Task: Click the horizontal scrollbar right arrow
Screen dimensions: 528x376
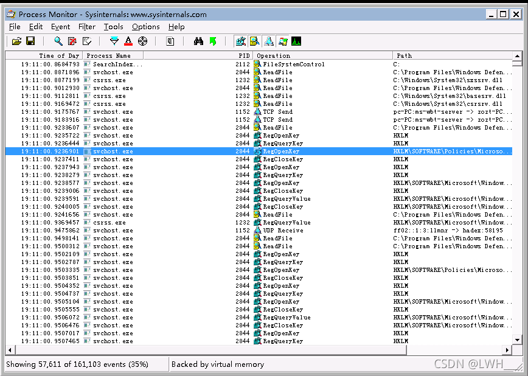Action: coord(507,350)
